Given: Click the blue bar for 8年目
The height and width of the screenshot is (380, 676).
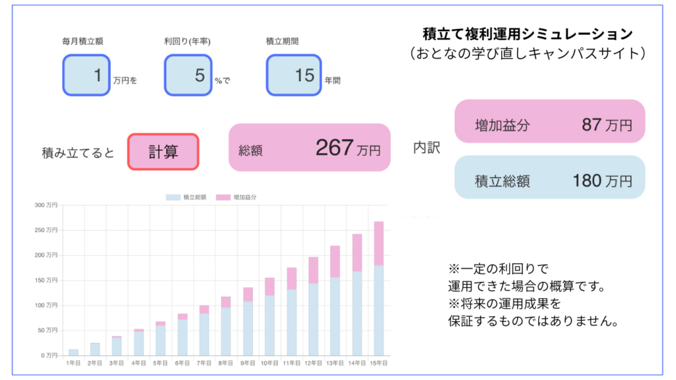Looking at the screenshot, I should [x=226, y=331].
